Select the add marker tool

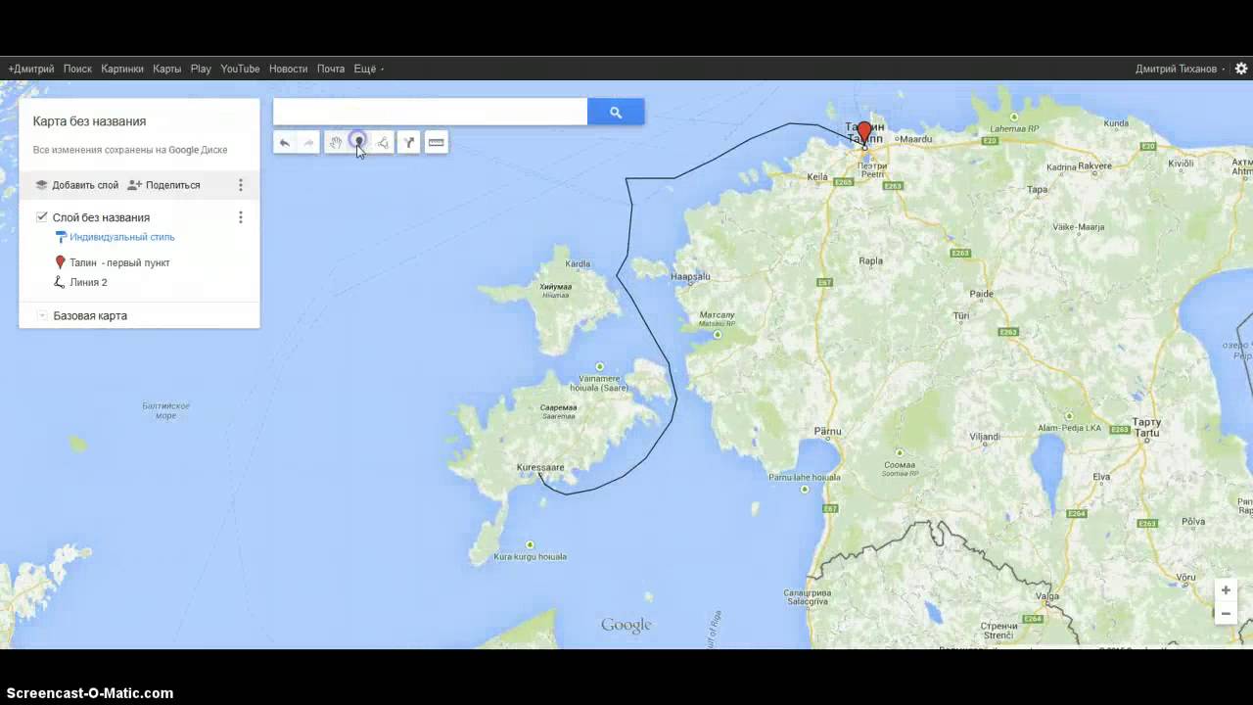pyautogui.click(x=359, y=143)
